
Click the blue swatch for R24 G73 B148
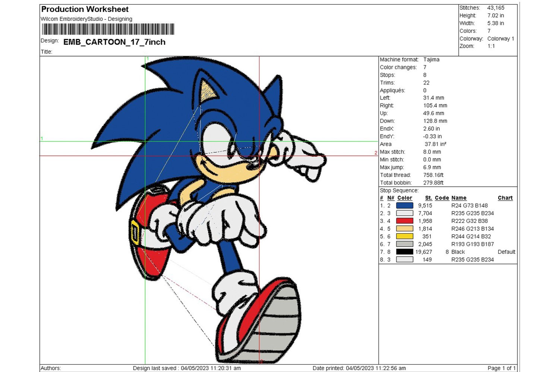[404, 205]
